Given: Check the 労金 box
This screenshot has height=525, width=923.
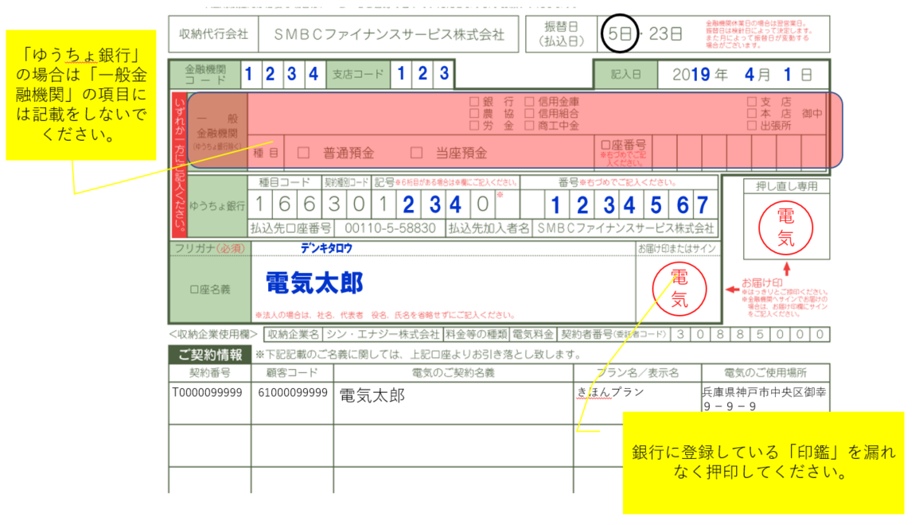Looking at the screenshot, I should (x=474, y=126).
